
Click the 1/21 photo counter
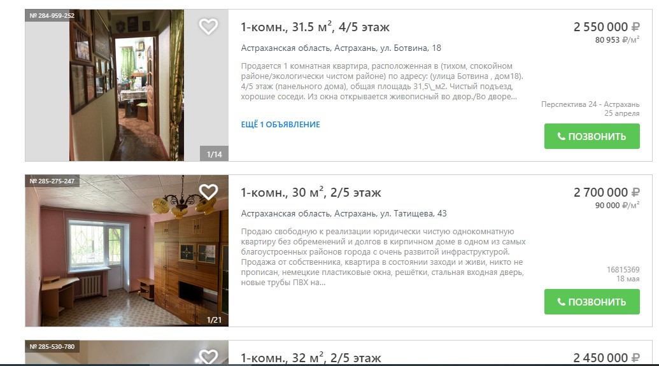214,320
